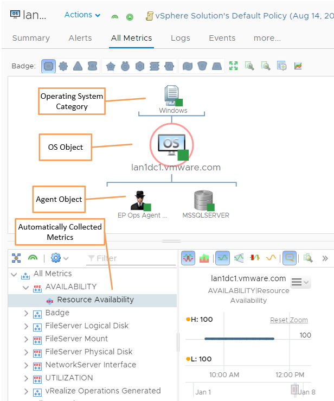Toggle the data point tips button
The height and width of the screenshot is (401, 334).
click(290, 258)
